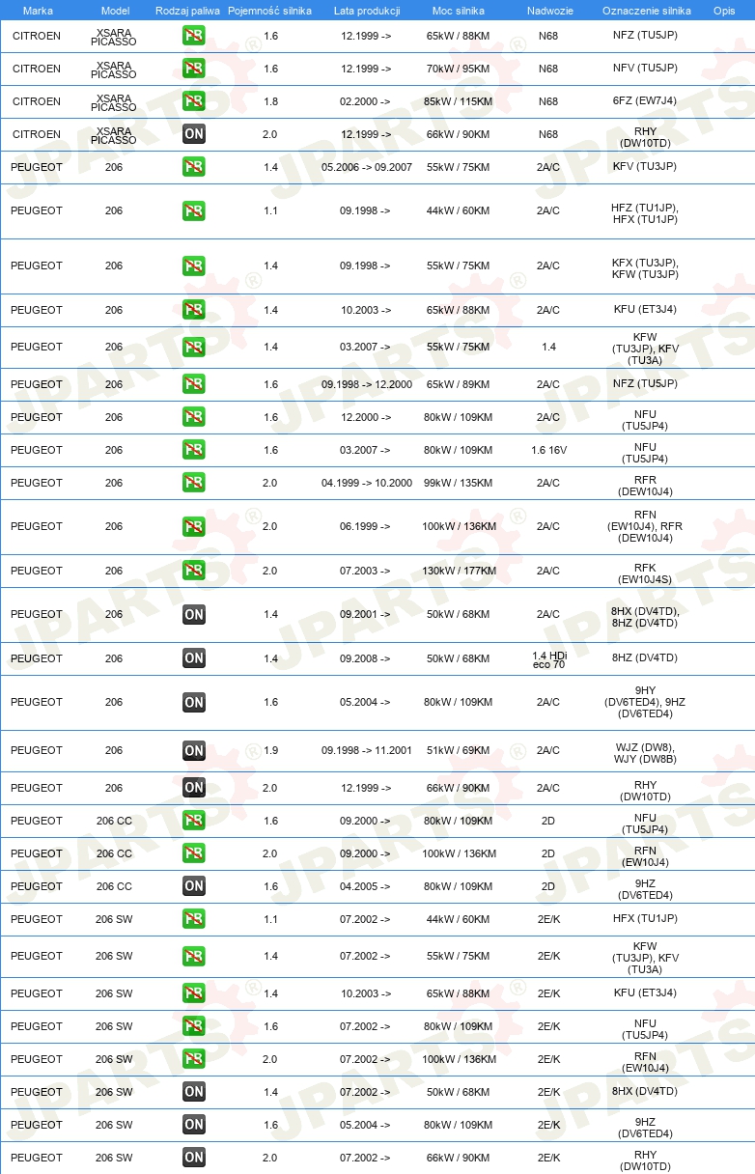Select the 09.1998 -> 11.2001 date cell
The image size is (755, 1174).
pyautogui.click(x=366, y=751)
